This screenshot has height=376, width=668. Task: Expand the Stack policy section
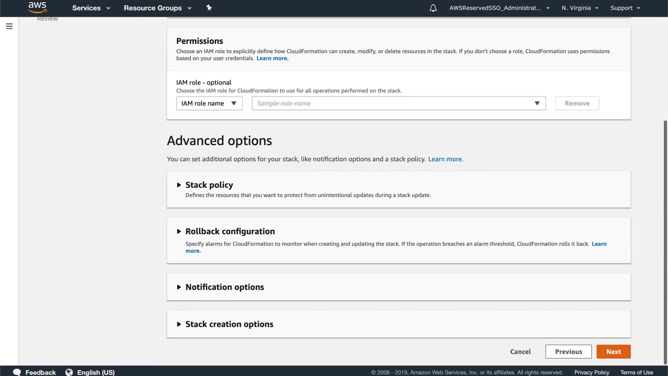pos(209,185)
